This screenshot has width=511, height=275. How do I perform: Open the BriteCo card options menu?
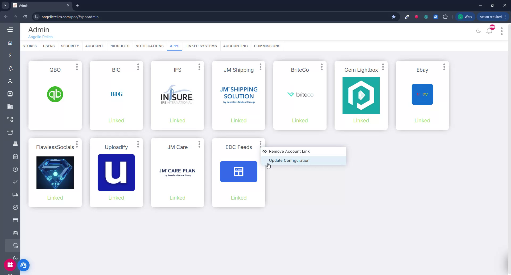[322, 67]
